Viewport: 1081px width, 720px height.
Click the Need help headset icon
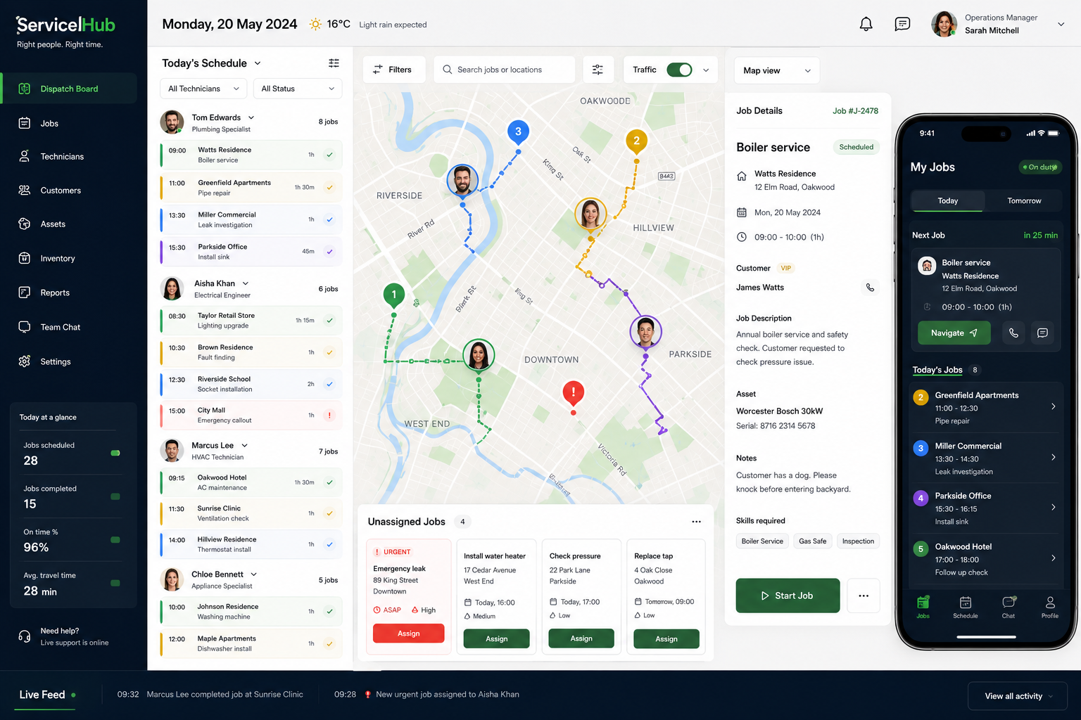[25, 636]
